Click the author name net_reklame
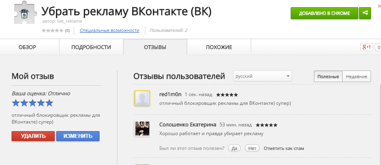The width and height of the screenshot is (381, 165). pyautogui.click(x=69, y=22)
